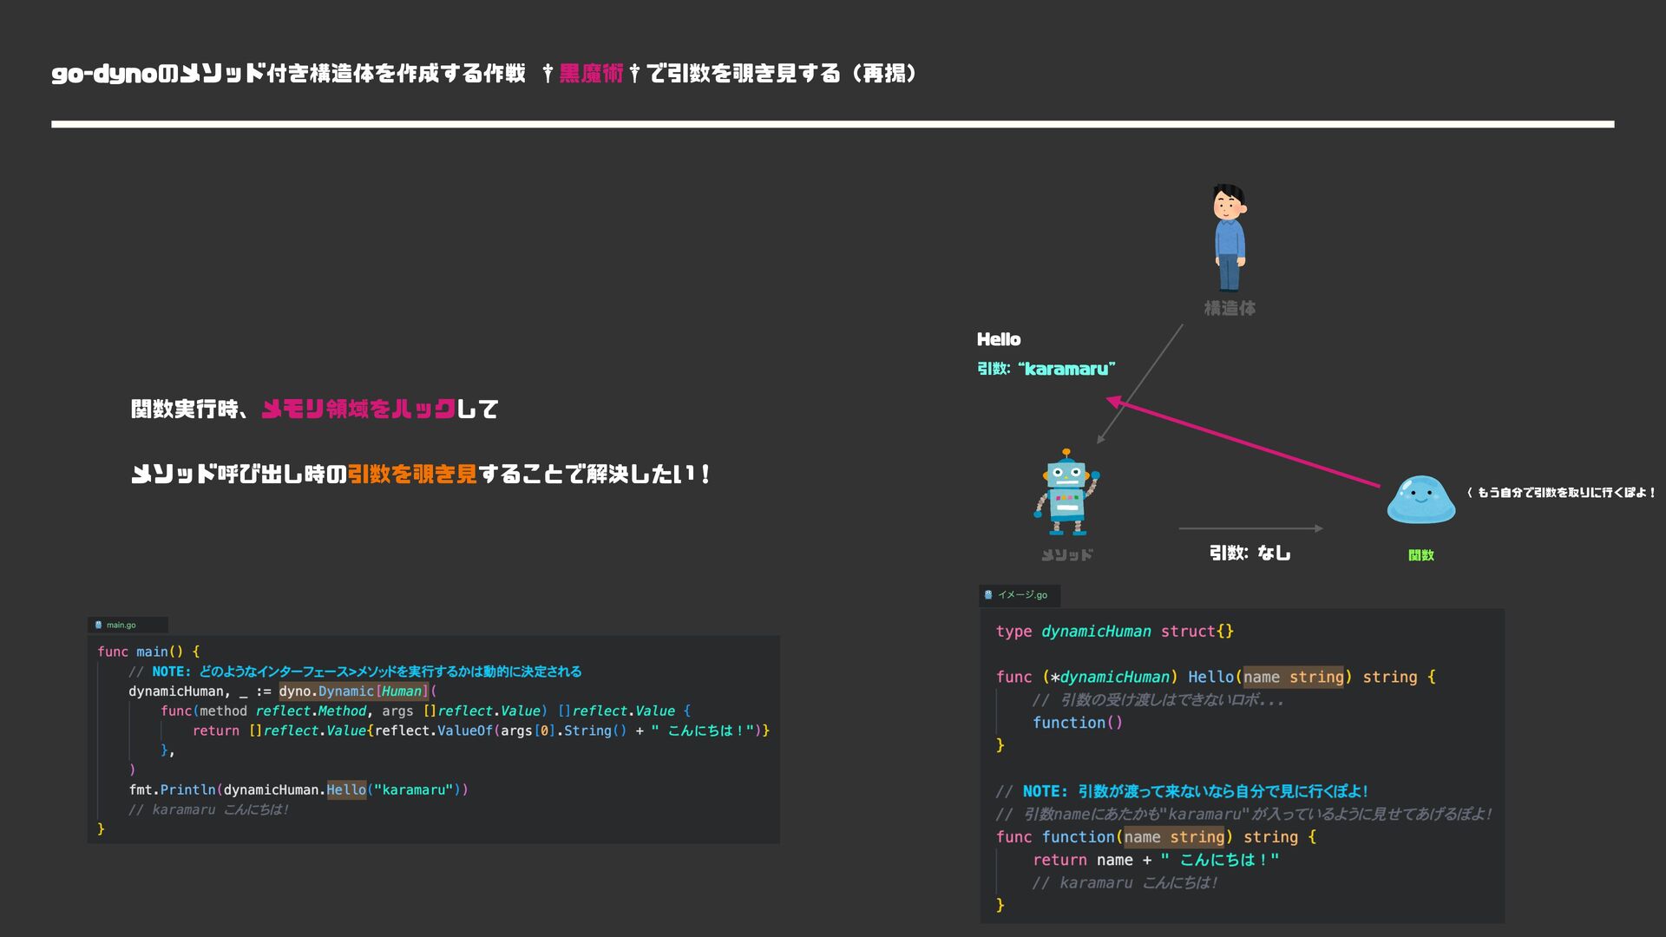Select the イメージ.go code tab
The image size is (1666, 937).
(1020, 595)
